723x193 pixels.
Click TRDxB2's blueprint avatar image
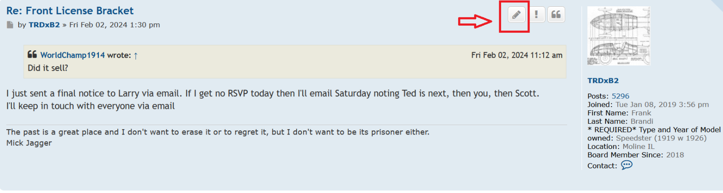(618, 36)
